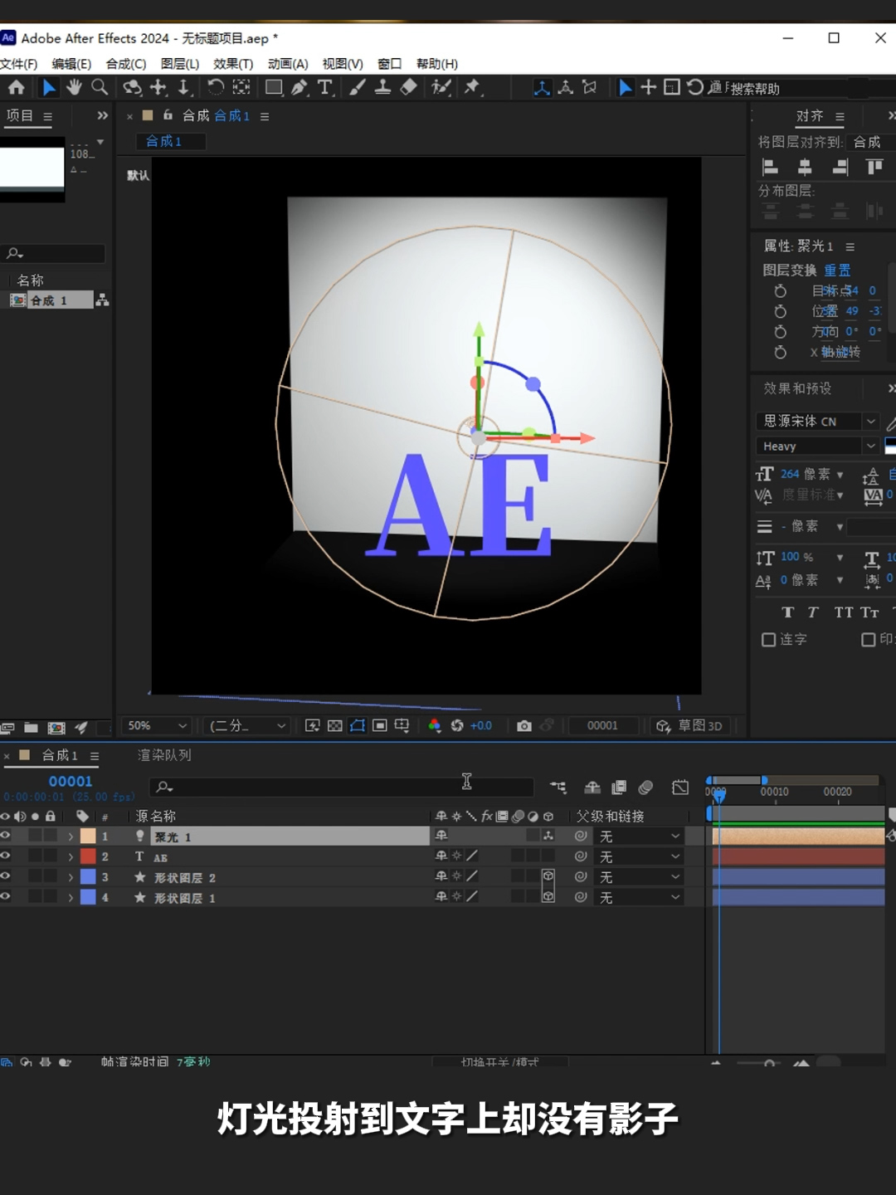Open the 文件(F) menu
Screen dimensions: 896x1195
pos(19,64)
